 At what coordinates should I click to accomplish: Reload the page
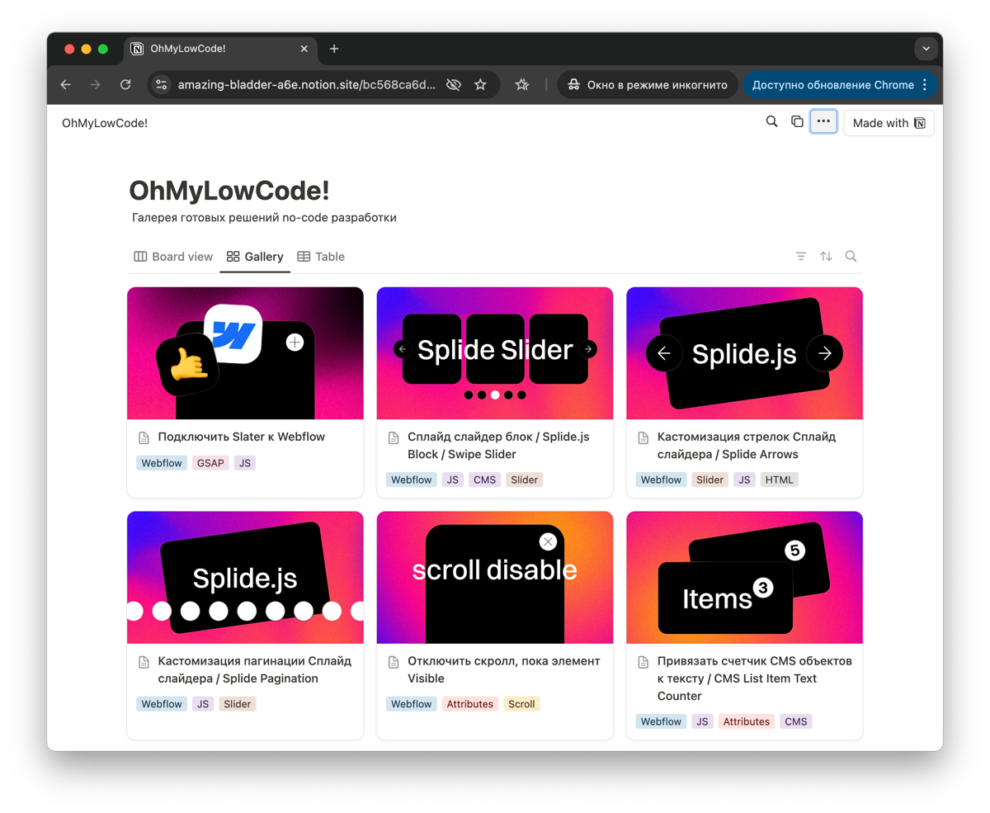pos(125,85)
